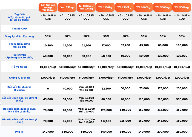Screen dimensions: 192x137
Task: Select the Tải 3000kg header button
Action: (x=163, y=7)
